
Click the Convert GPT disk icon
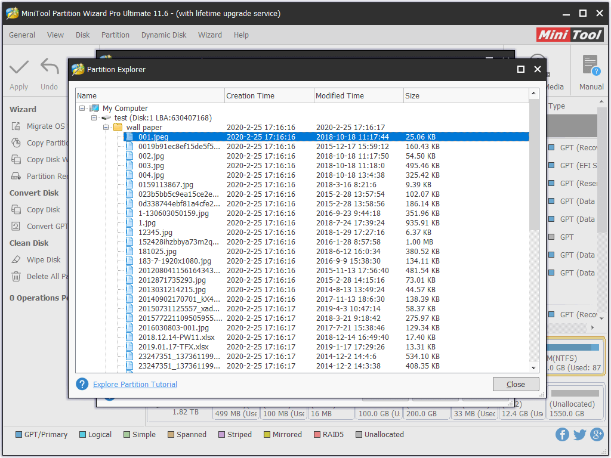pyautogui.click(x=16, y=226)
